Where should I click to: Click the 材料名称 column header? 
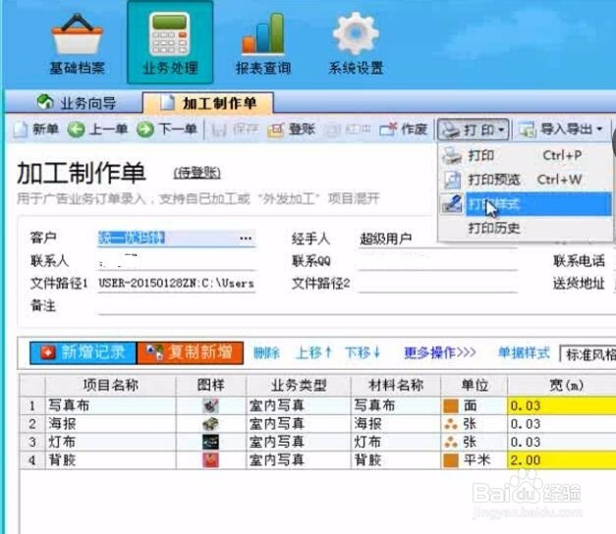(x=396, y=385)
